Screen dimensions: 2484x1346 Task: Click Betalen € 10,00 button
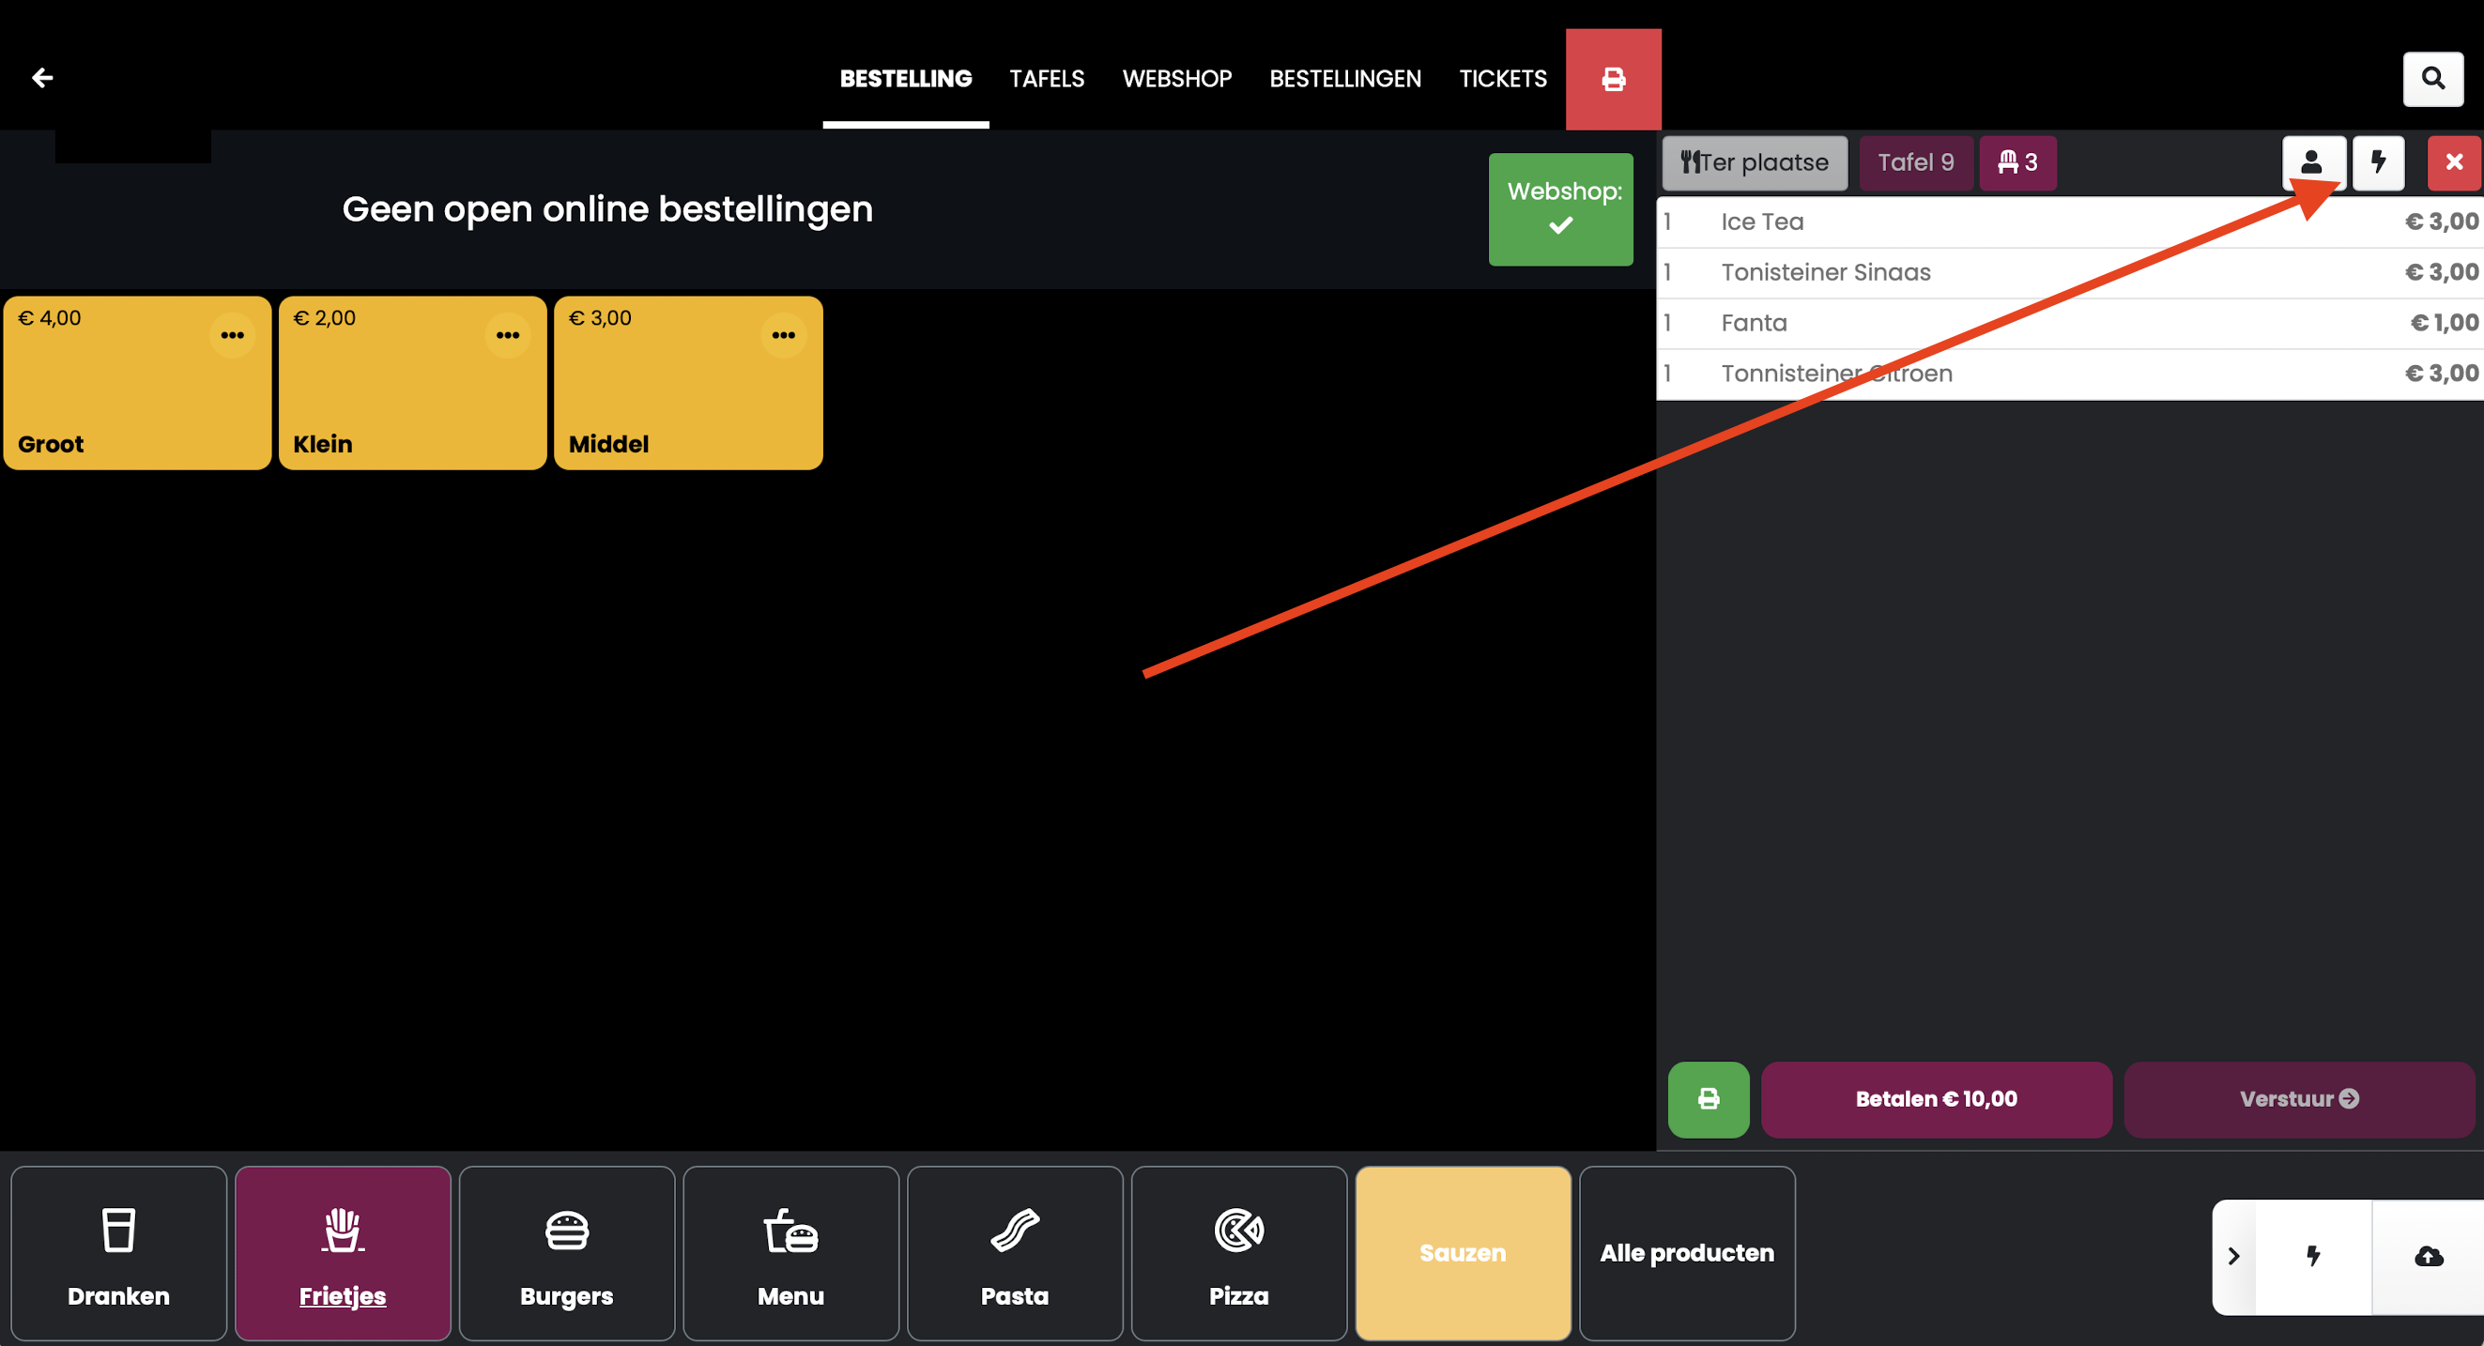[x=1937, y=1099]
